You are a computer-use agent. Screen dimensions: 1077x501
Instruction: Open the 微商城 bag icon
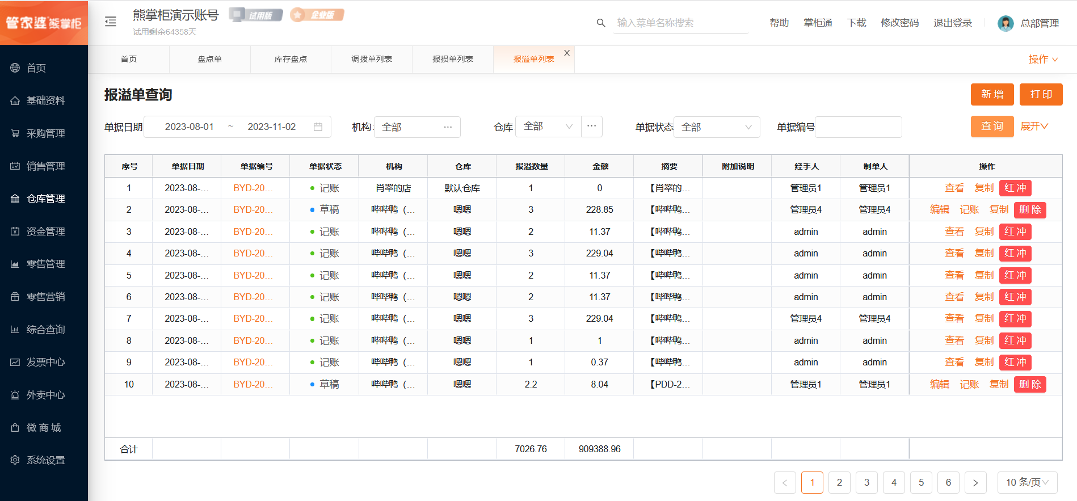coord(15,428)
